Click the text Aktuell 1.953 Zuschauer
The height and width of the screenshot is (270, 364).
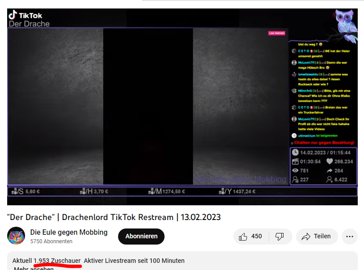coord(47,261)
